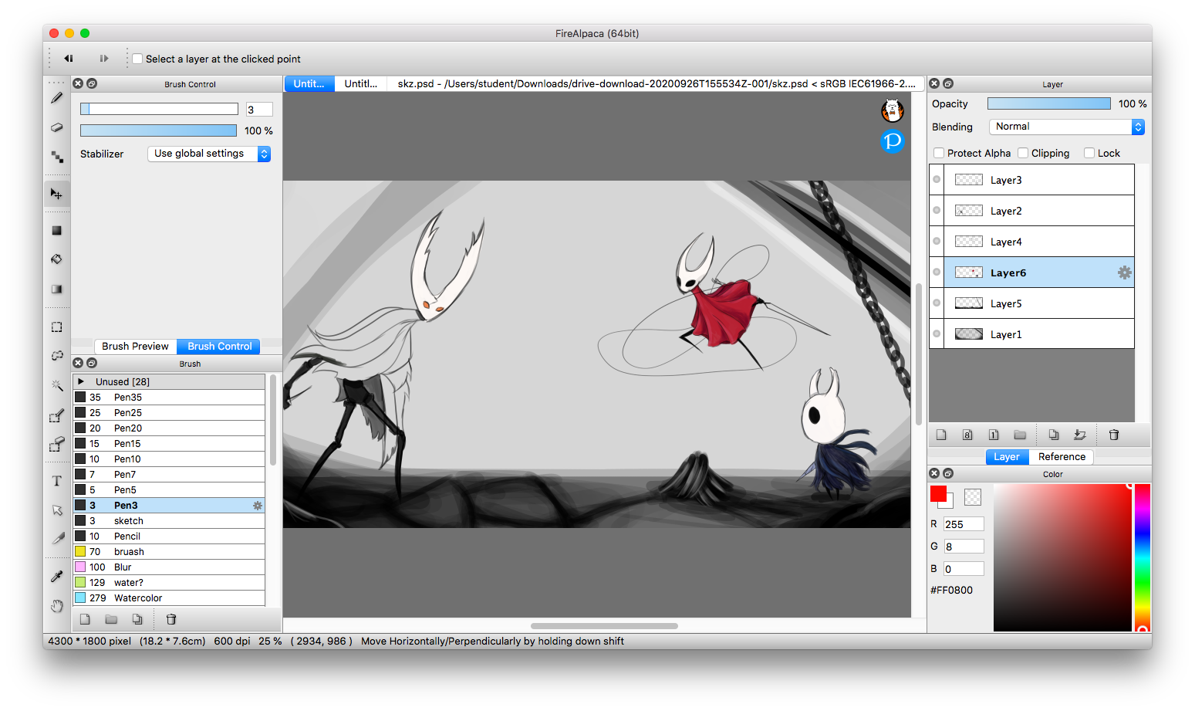Open Layer6 settings gear
Viewport: 1195px width, 711px height.
click(1125, 273)
